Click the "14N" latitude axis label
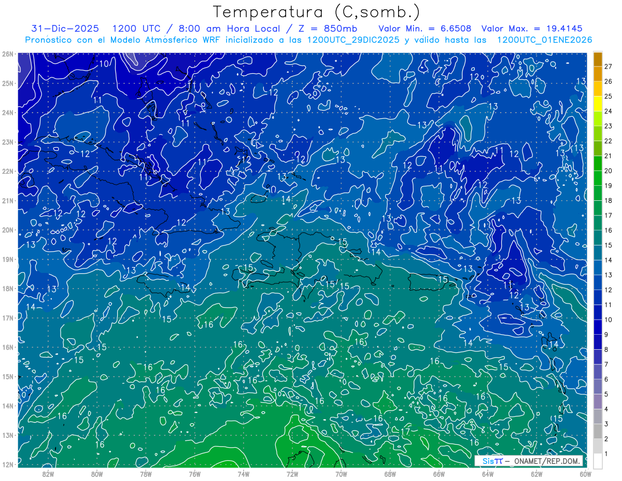Viewport: 622px width, 481px height. pos(8,406)
